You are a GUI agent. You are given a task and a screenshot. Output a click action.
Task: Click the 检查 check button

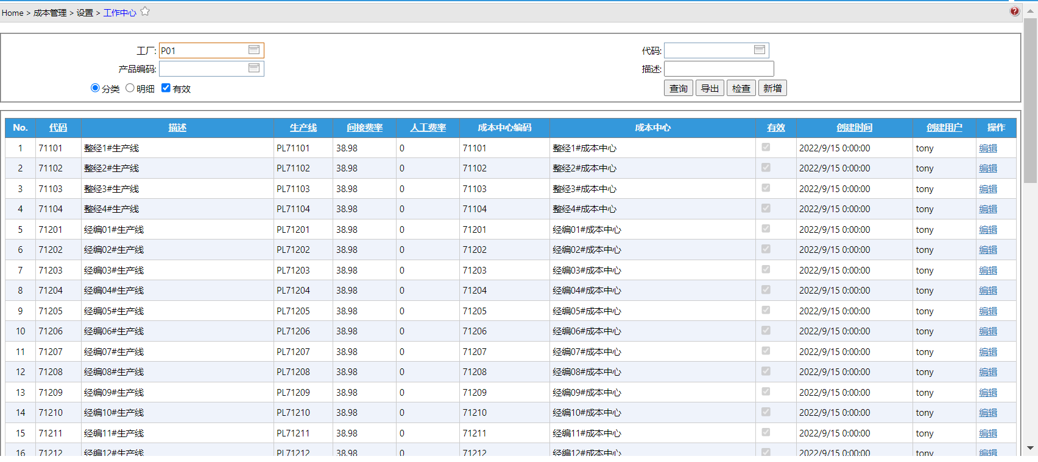(741, 88)
